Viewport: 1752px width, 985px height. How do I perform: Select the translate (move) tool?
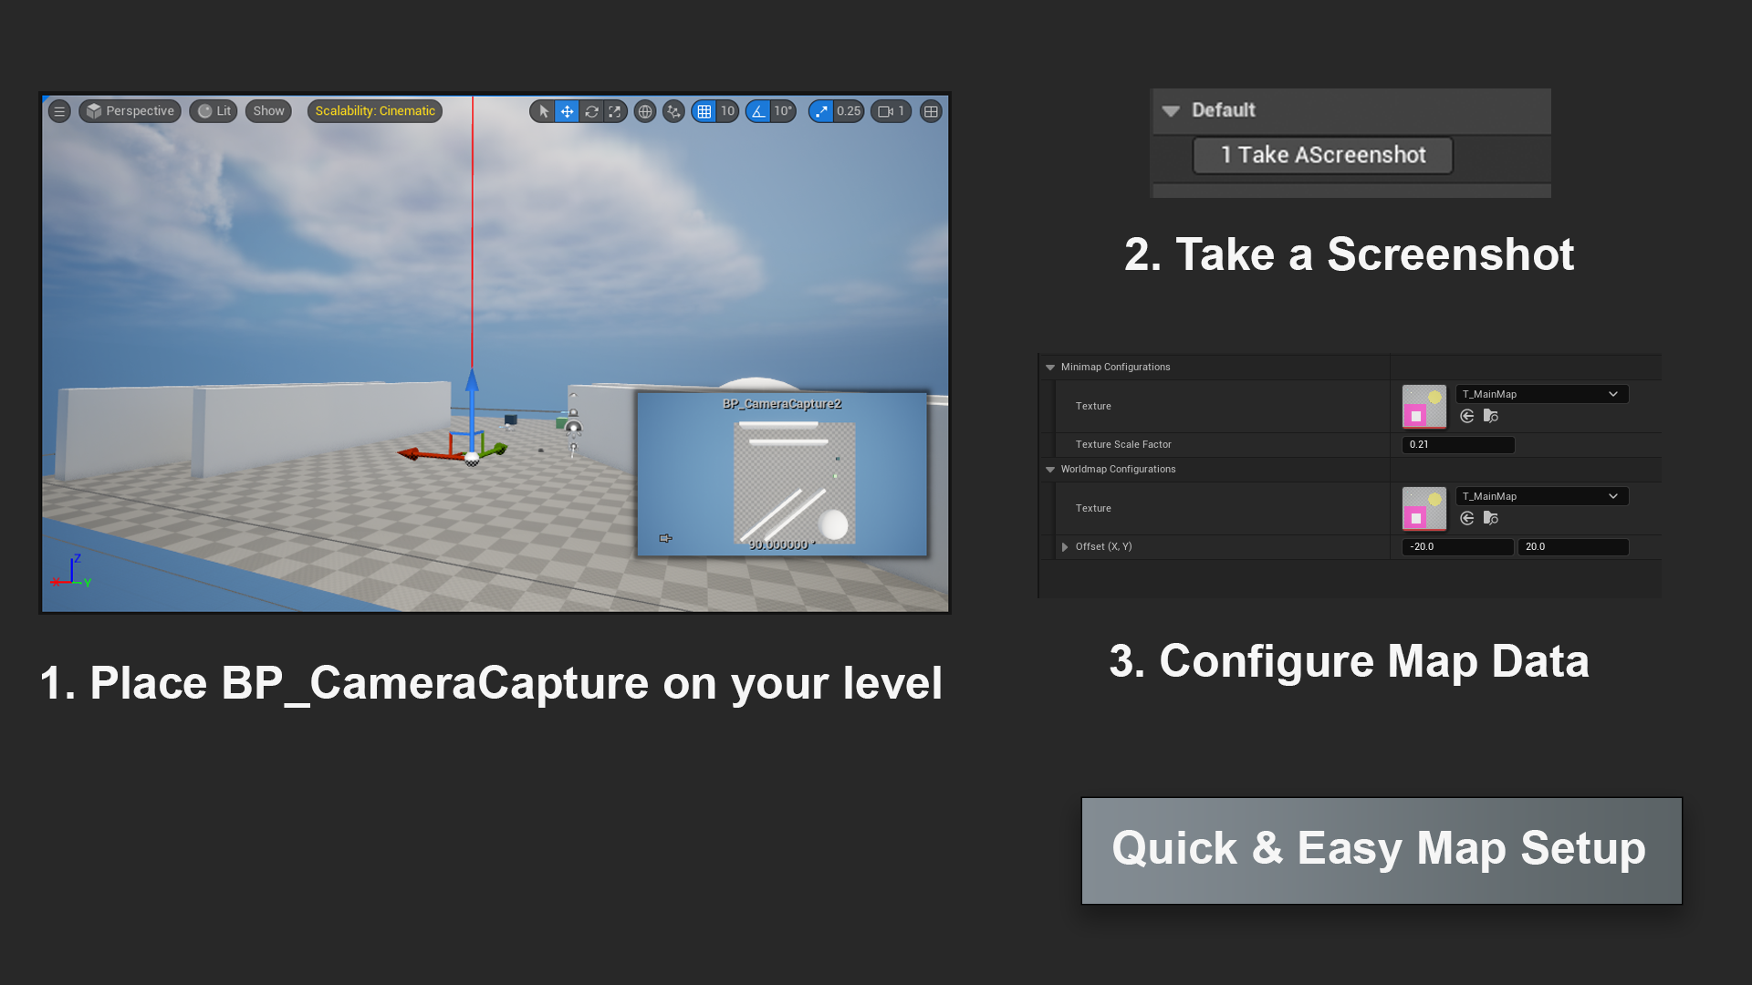[567, 111]
